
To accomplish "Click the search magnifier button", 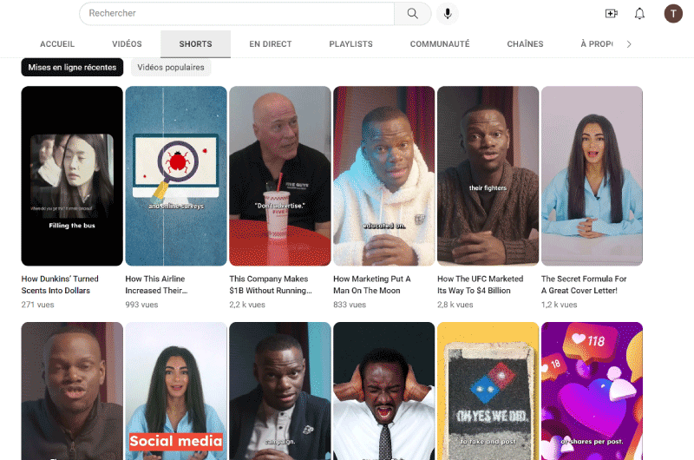I will point(413,13).
